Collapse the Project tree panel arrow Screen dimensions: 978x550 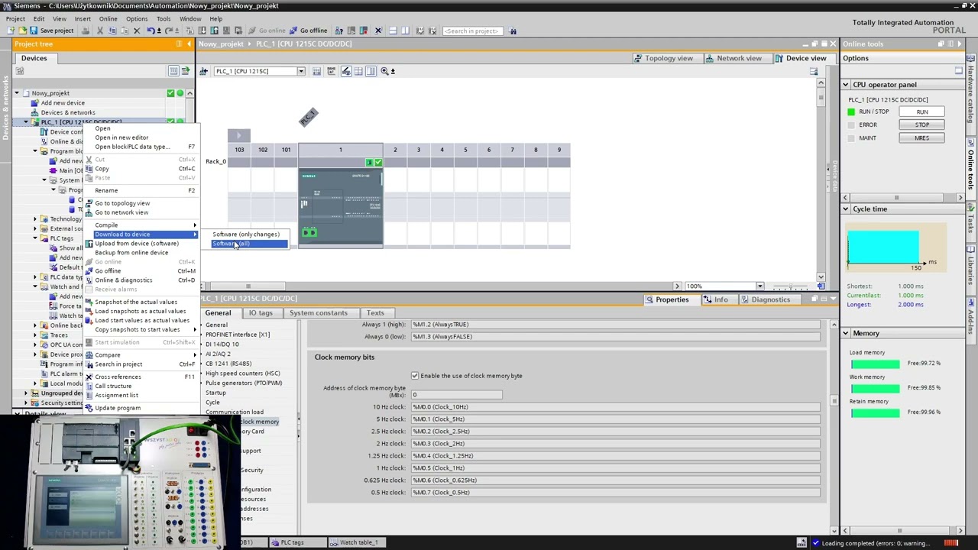pyautogui.click(x=189, y=44)
